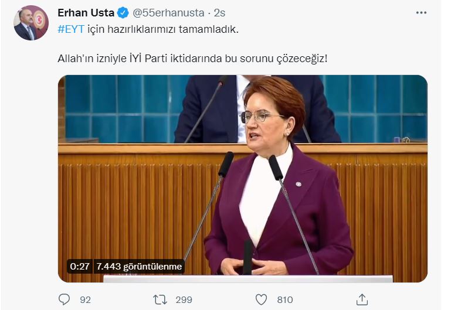
Task: Click the blue verified badge
Action: coord(123,13)
